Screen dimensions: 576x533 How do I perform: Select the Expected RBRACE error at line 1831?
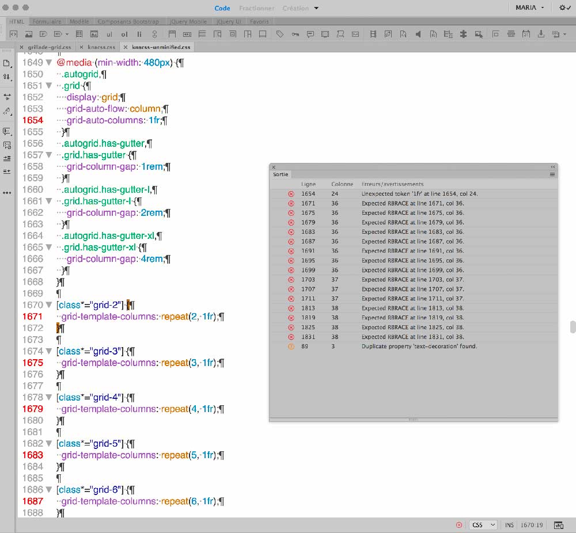pos(414,337)
